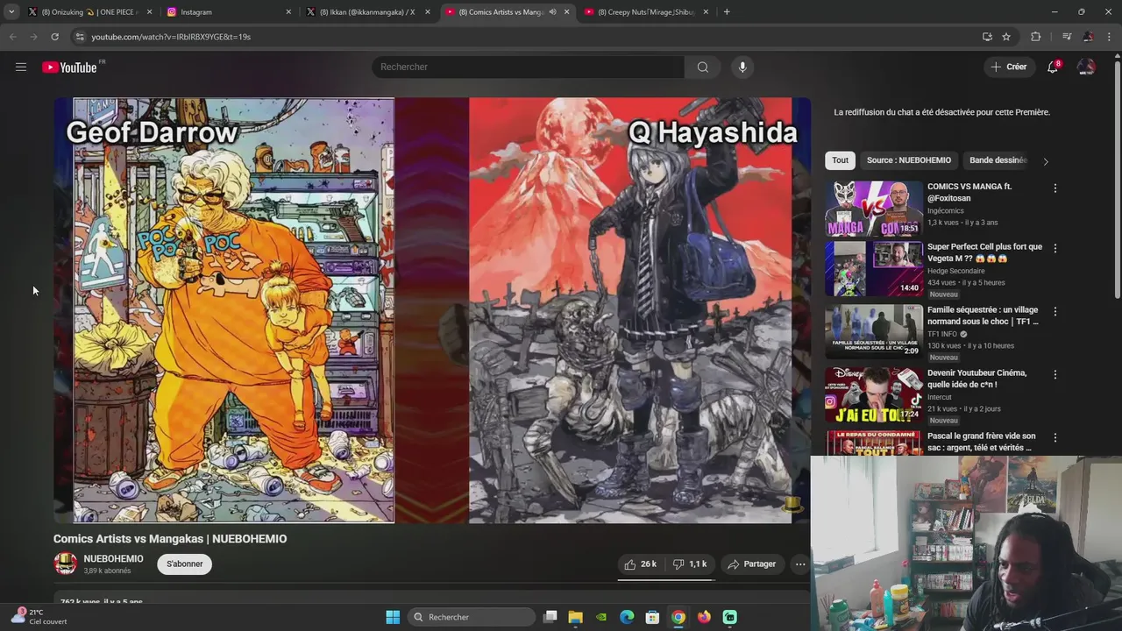Open YouTube account avatar menu
This screenshot has height=631, width=1122.
tap(1086, 67)
